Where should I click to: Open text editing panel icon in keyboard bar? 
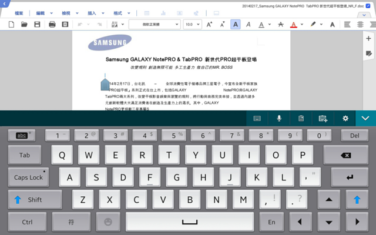pyautogui.click(x=323, y=118)
